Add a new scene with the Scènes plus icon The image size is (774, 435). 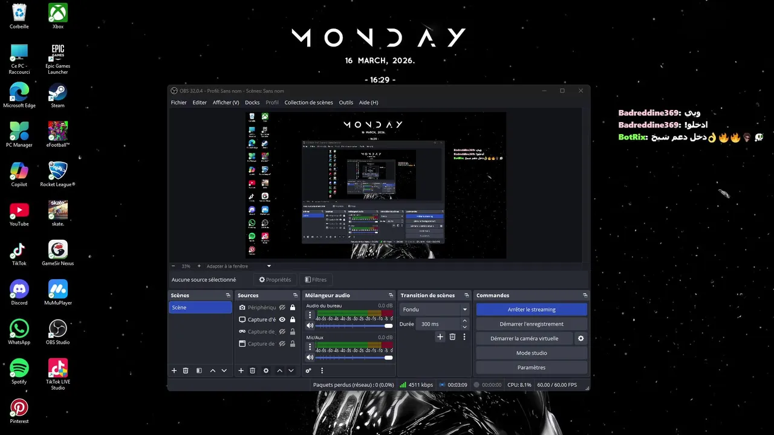point(174,370)
